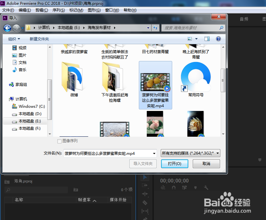Viewport: 266px width, 220px height.
Task: Select the 常用符号 shortcut icon
Action: tap(196, 79)
